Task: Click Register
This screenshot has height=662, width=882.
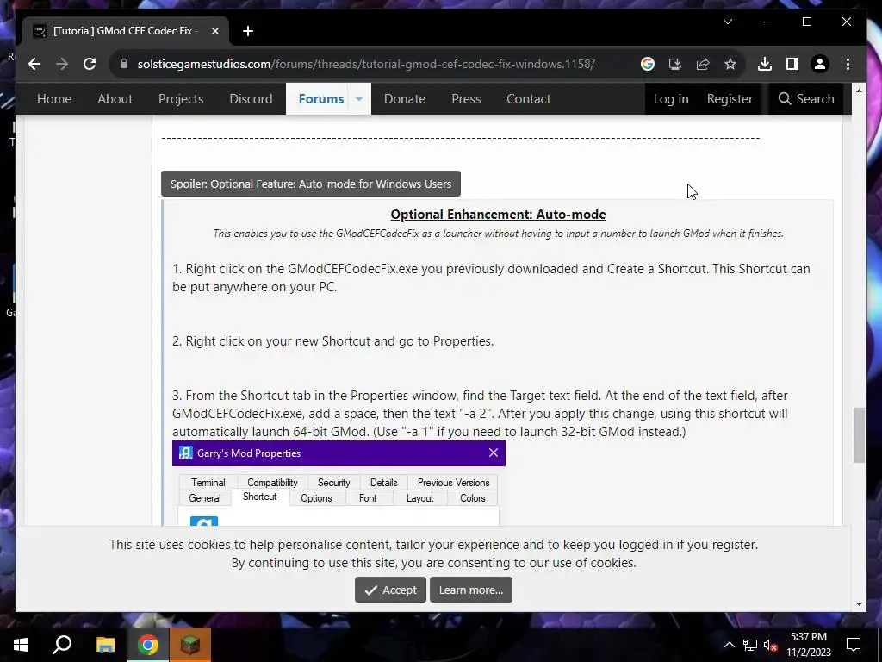Action: (x=730, y=99)
